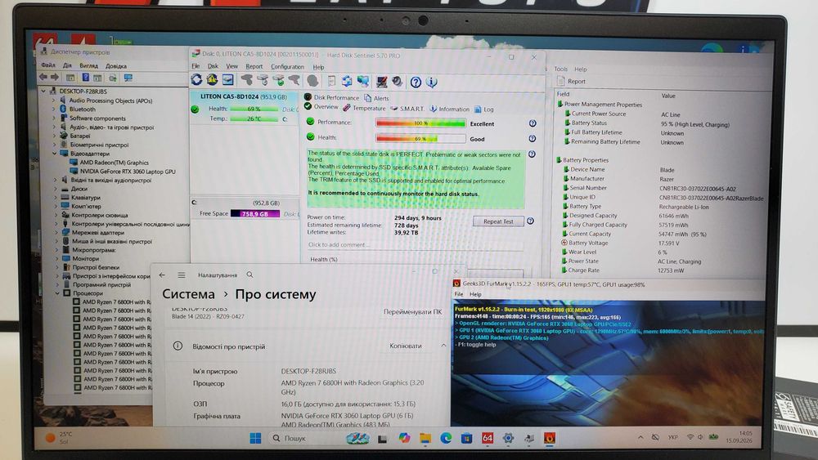Screen dimensions: 818x460
Task: Click the help icon next to Repeat Test
Action: coord(531,221)
